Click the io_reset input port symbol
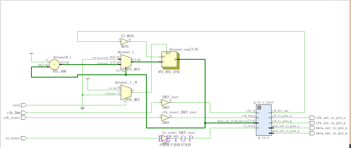 click(24, 138)
